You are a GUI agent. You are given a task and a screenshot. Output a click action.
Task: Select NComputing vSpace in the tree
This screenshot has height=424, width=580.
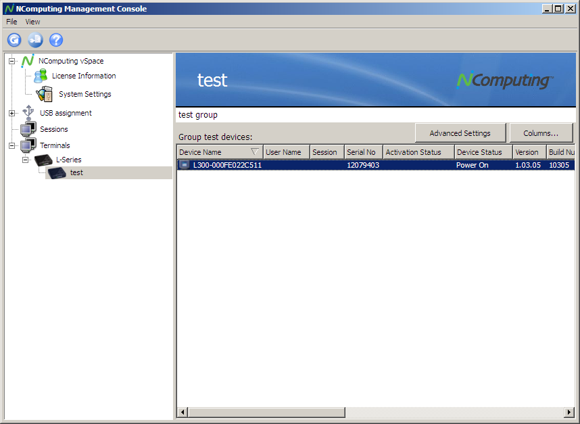pos(71,61)
